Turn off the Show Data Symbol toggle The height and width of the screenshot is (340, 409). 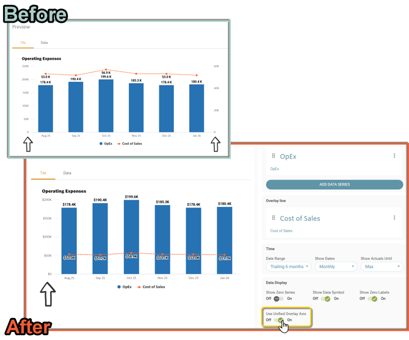pyautogui.click(x=326, y=298)
